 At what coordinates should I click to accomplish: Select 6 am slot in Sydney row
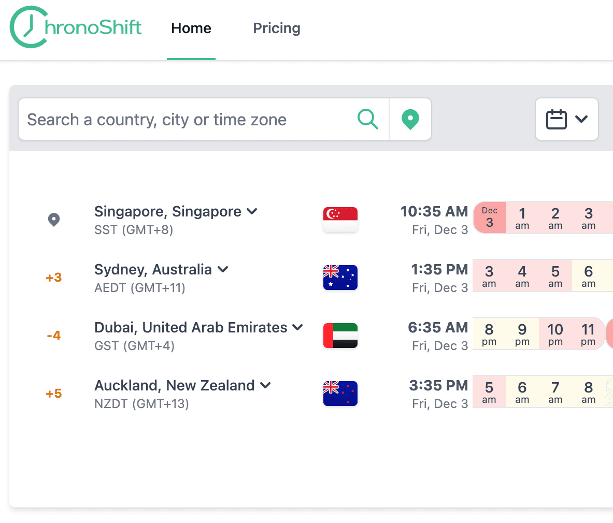pos(589,276)
